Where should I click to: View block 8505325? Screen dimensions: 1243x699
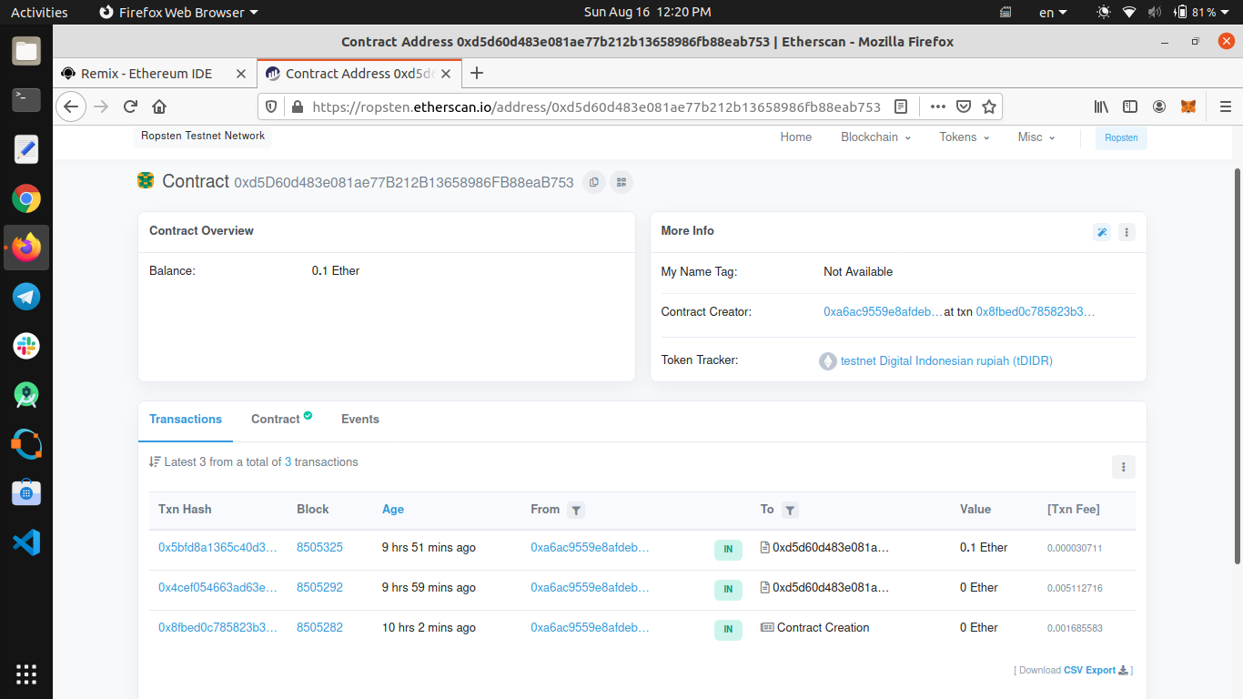319,548
